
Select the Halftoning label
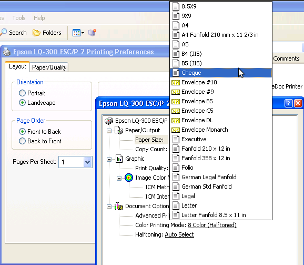149,234
